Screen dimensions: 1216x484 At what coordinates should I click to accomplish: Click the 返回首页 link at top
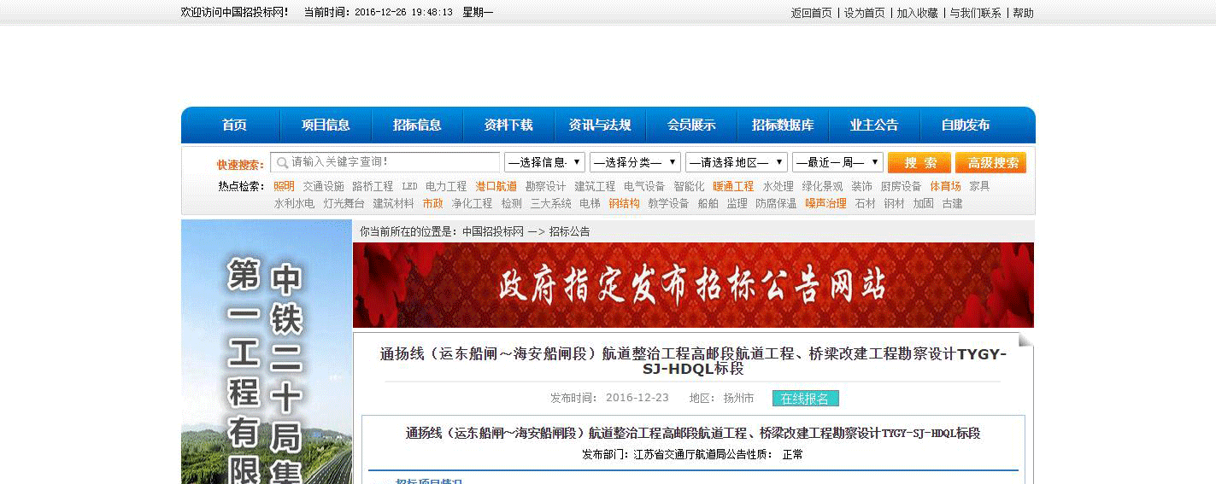pyautogui.click(x=811, y=13)
